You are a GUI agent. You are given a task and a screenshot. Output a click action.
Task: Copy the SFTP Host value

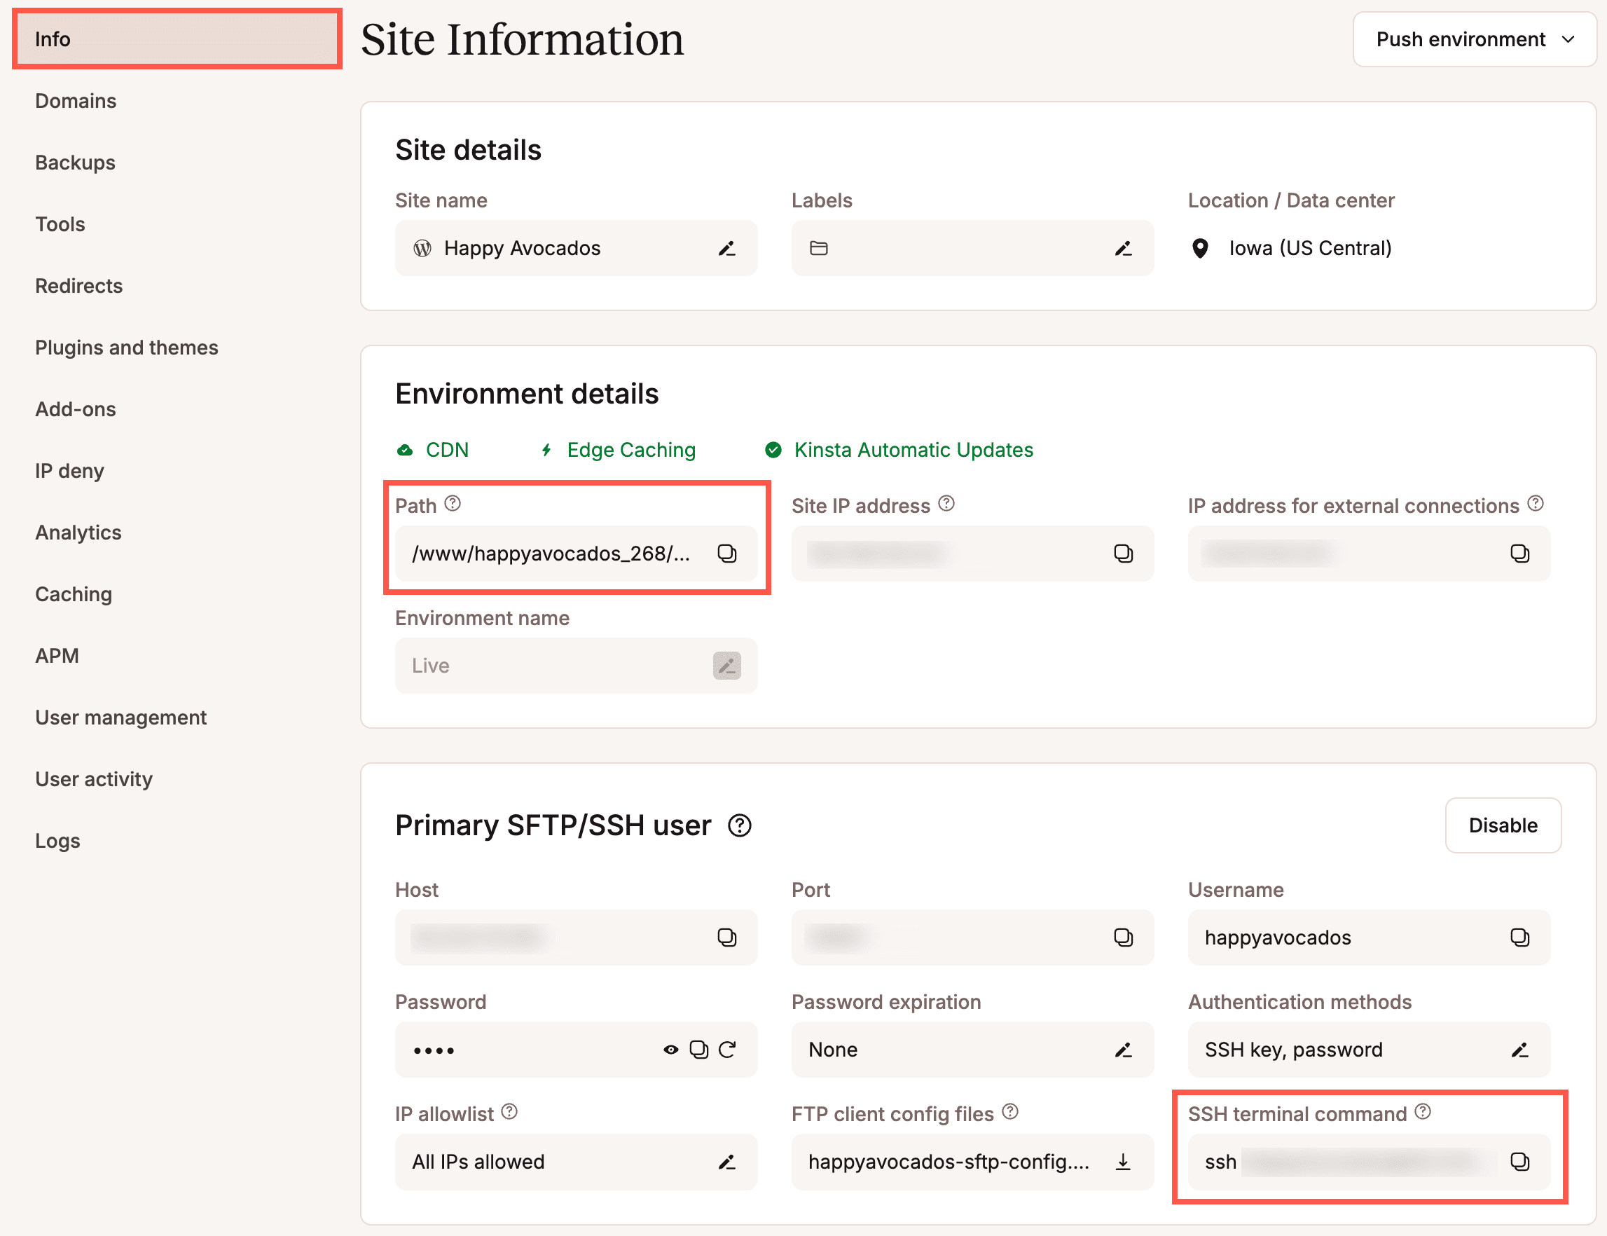[726, 938]
